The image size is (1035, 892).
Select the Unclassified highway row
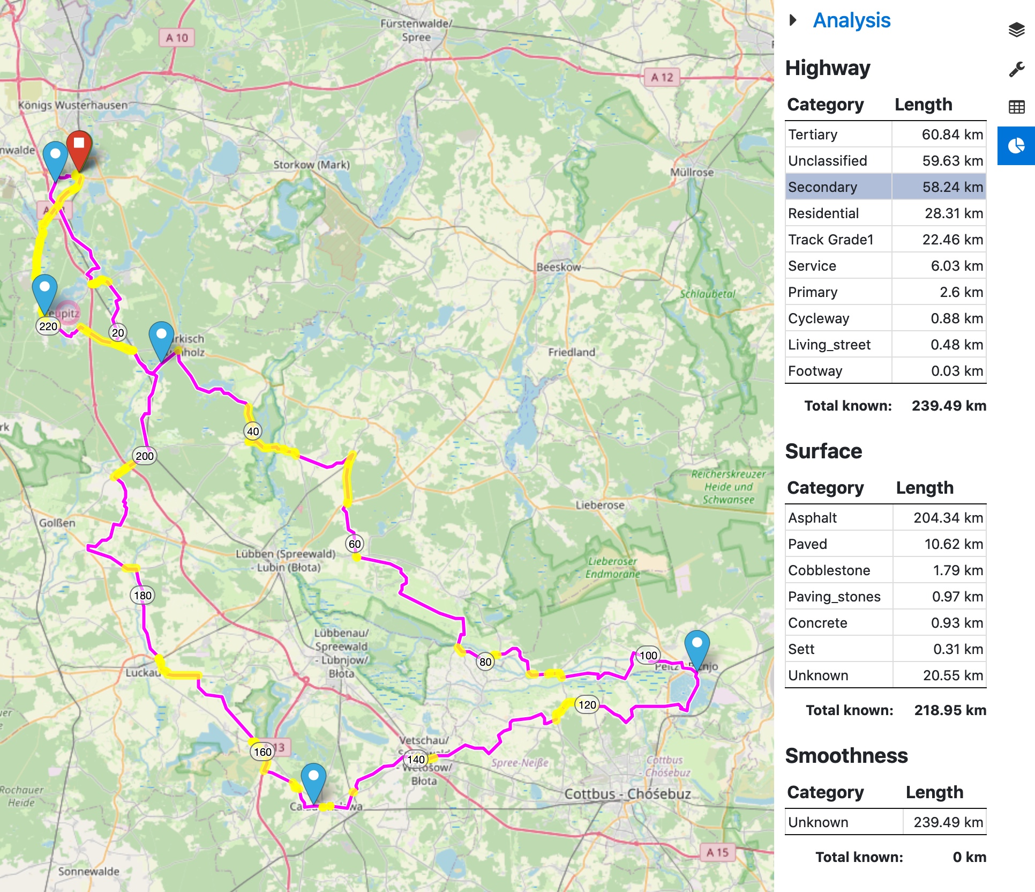tap(886, 161)
